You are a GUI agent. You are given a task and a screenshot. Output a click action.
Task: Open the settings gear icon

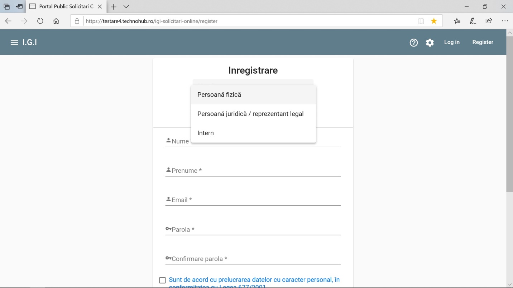(430, 43)
